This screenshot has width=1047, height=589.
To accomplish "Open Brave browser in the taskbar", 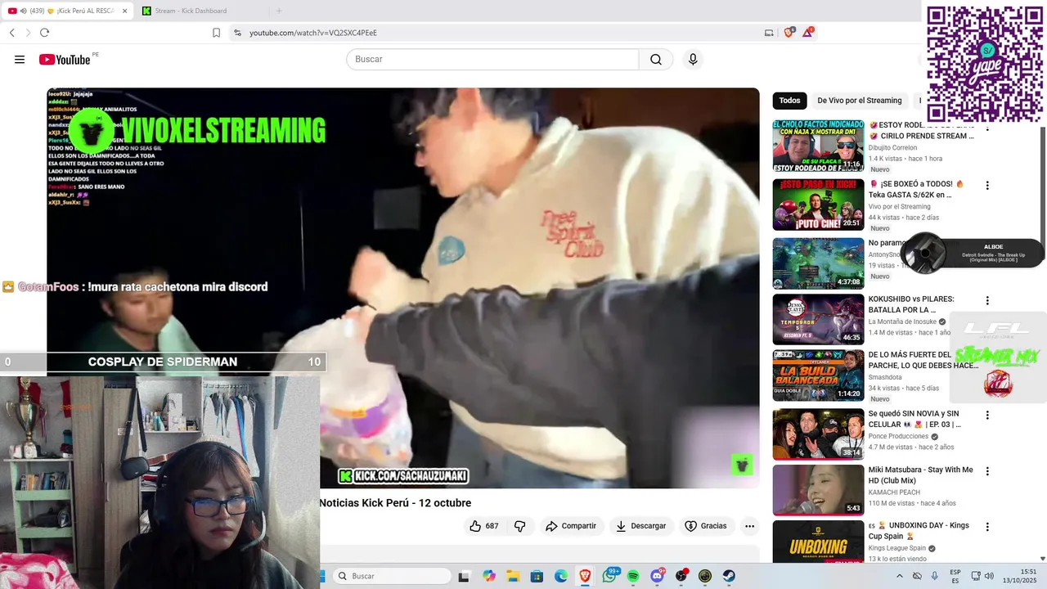I will pyautogui.click(x=585, y=576).
